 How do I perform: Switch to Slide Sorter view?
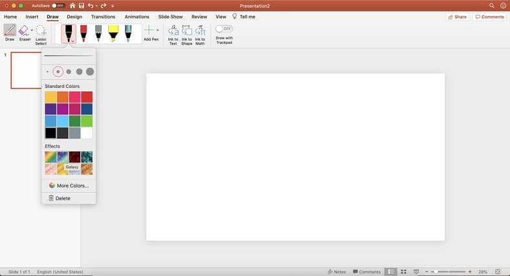pos(404,271)
